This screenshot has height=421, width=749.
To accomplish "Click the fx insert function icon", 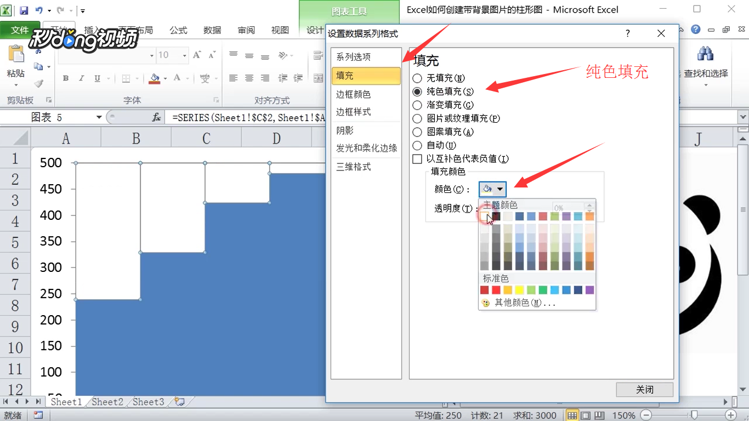I will (156, 117).
